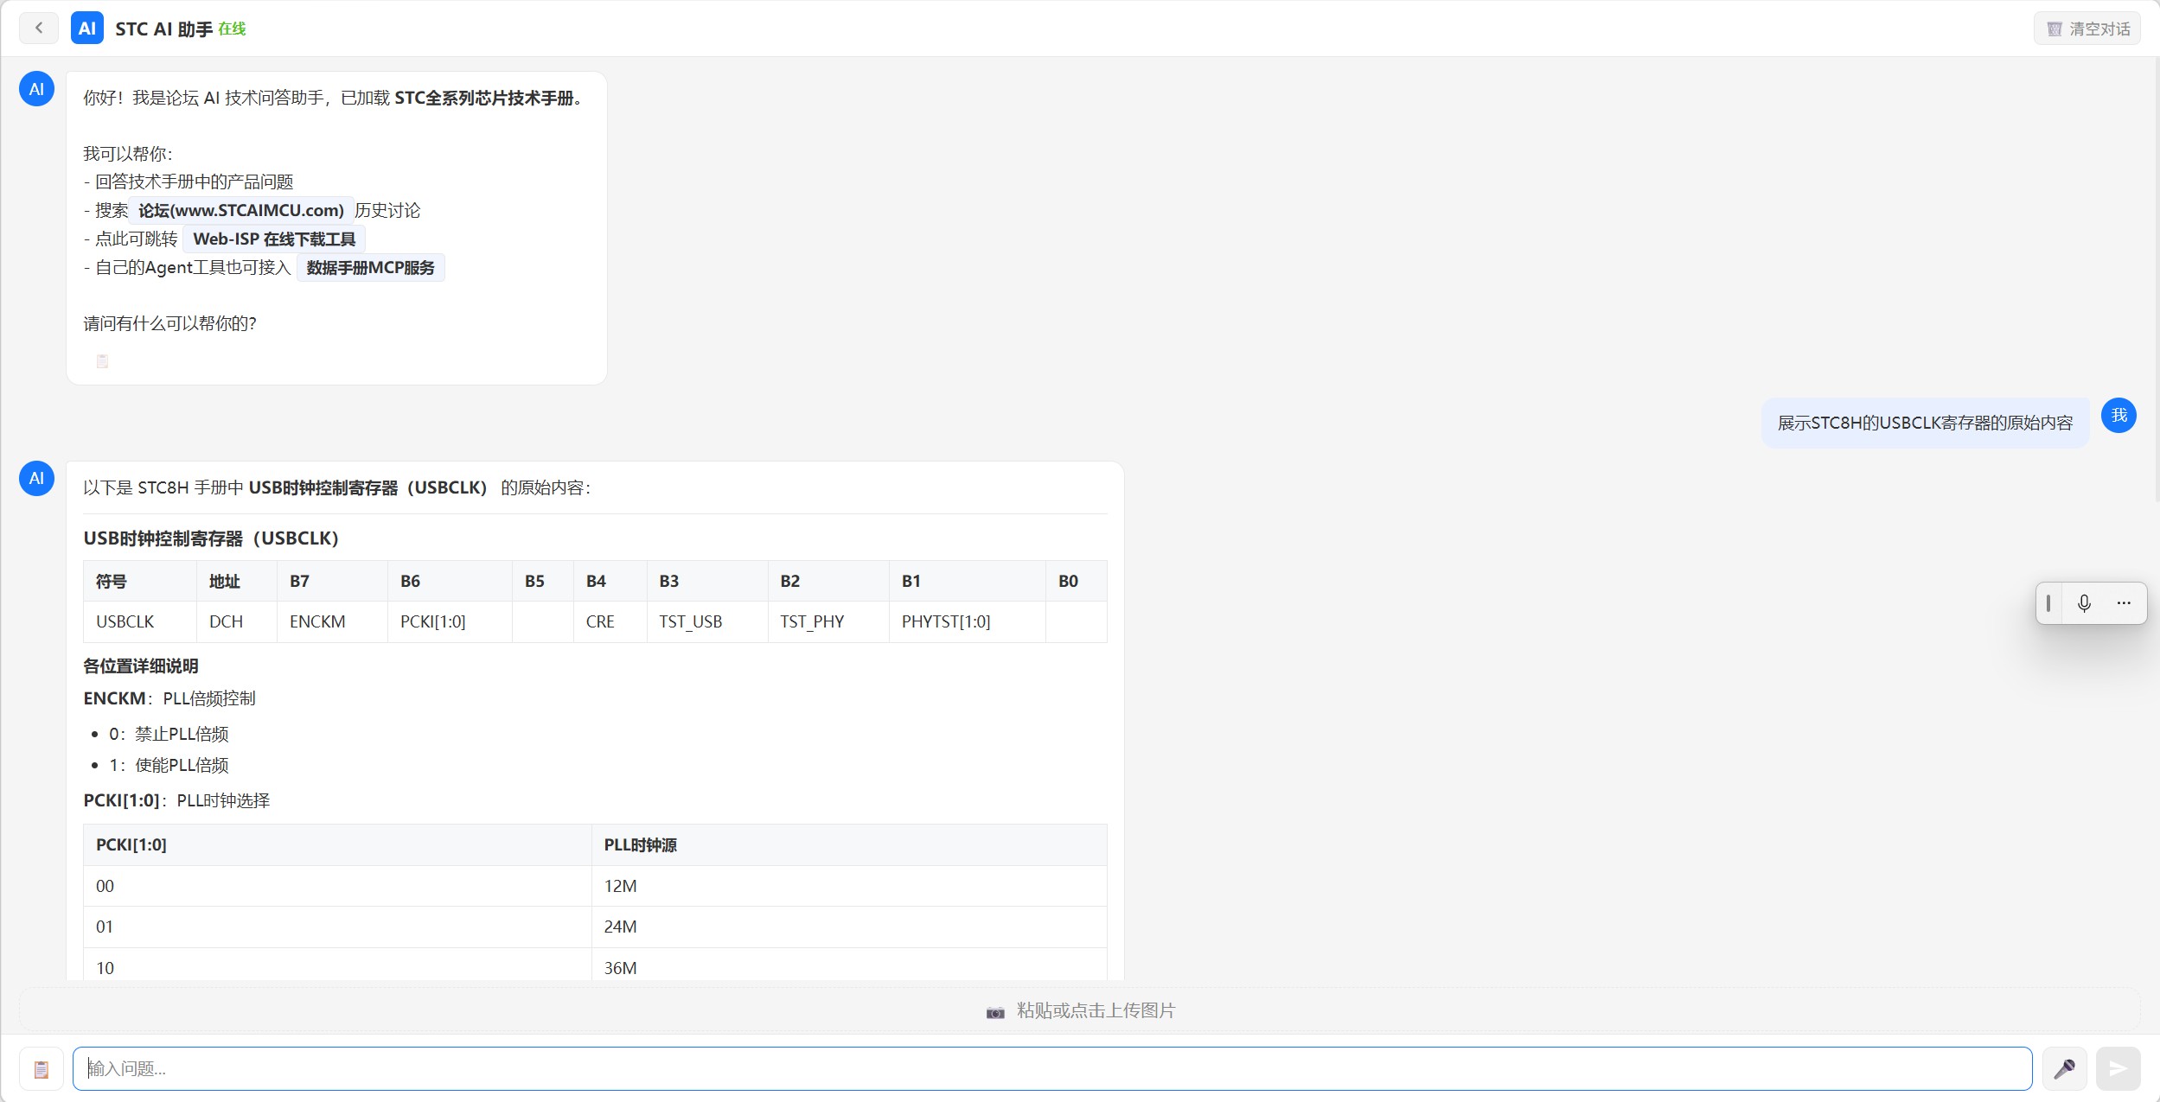The height and width of the screenshot is (1102, 2160).
Task: Click the send message arrow button
Action: (x=2118, y=1069)
